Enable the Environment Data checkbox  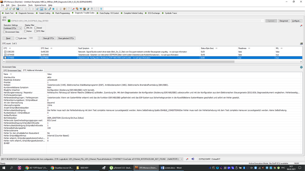tap(4, 32)
